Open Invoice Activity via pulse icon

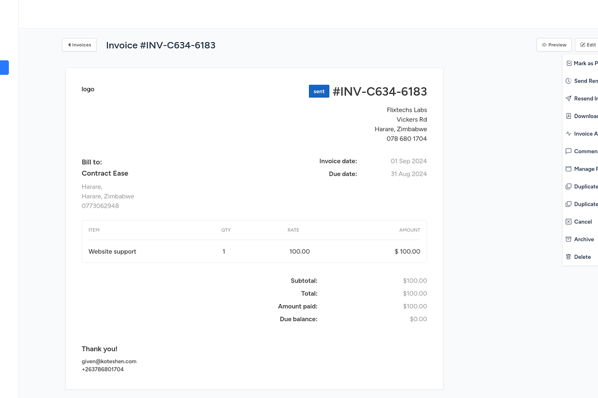[569, 134]
